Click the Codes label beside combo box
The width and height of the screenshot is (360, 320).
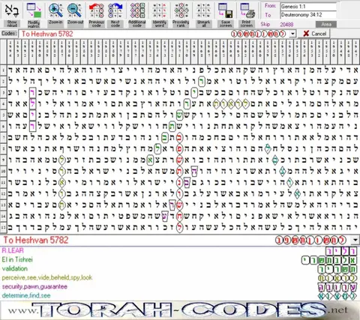click(9, 33)
